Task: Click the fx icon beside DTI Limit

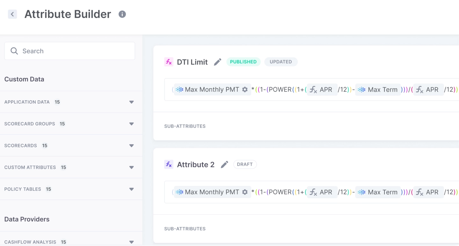Action: point(169,62)
